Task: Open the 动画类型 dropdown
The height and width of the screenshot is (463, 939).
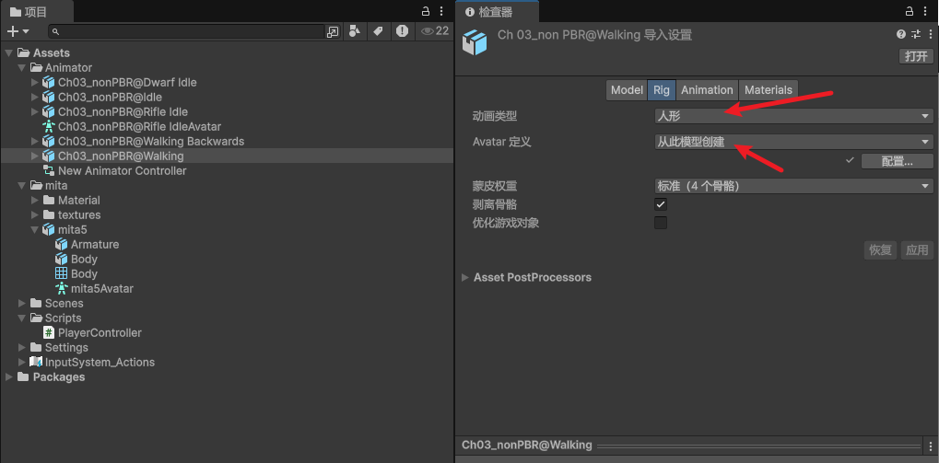Action: [x=793, y=117]
